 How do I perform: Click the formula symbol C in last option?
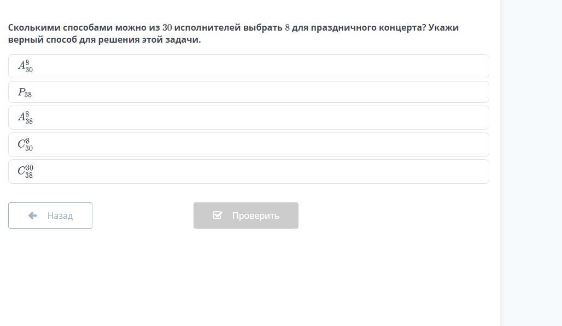click(x=21, y=171)
